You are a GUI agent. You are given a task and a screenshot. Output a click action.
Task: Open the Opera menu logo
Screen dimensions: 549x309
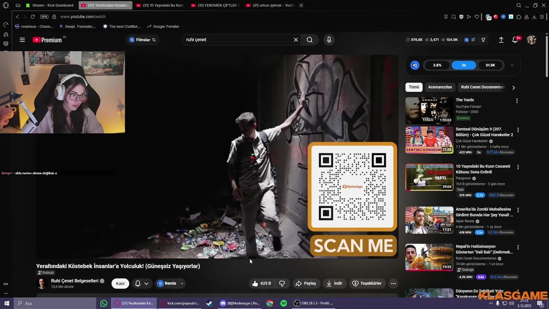coord(6,5)
